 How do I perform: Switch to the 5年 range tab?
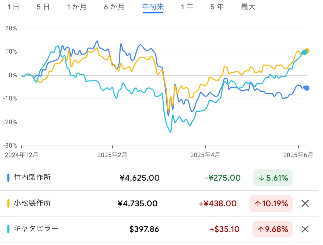coord(217,7)
